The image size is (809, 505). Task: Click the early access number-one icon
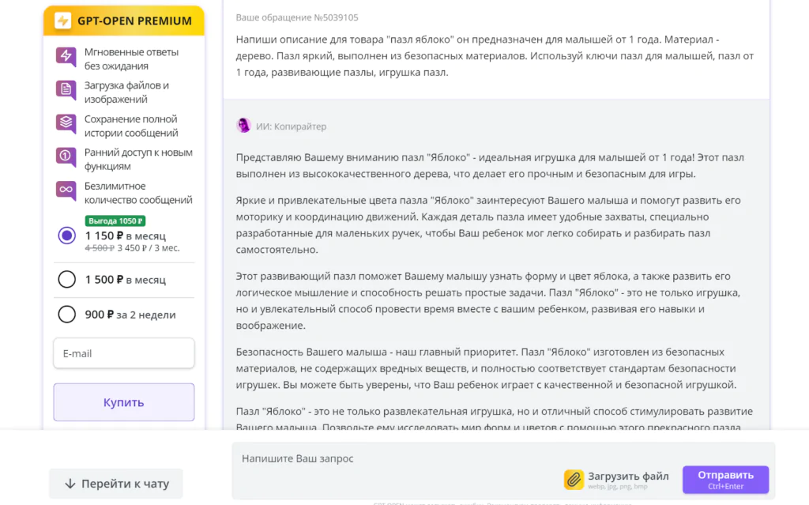(x=66, y=156)
